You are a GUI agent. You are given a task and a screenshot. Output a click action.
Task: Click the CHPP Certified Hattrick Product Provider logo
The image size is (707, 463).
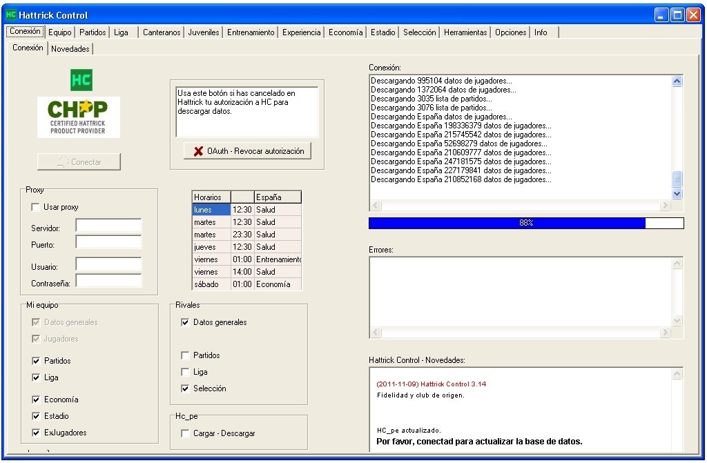[79, 117]
